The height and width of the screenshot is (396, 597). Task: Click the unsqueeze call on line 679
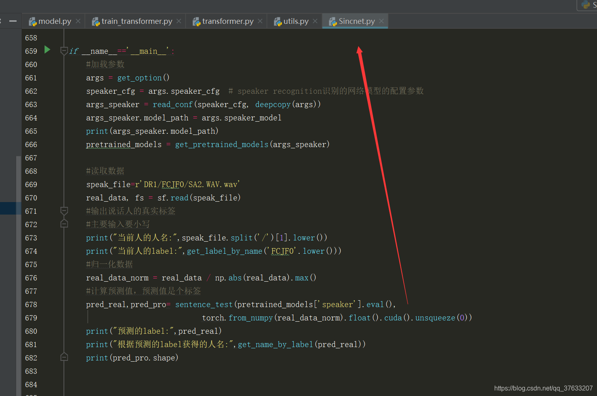tap(435, 318)
